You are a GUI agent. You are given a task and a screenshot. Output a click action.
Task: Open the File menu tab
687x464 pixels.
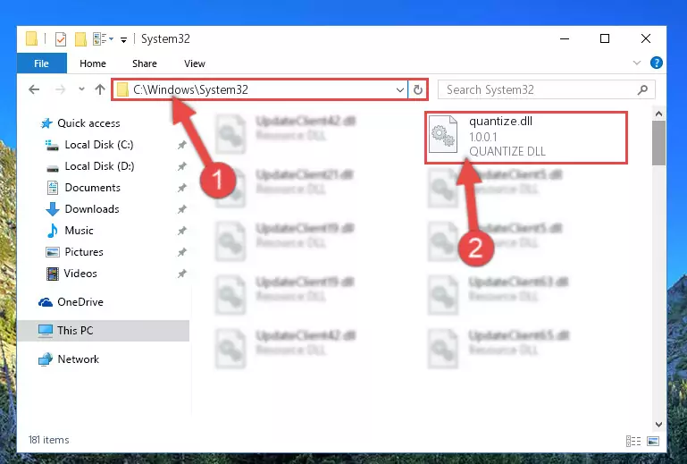(42, 63)
